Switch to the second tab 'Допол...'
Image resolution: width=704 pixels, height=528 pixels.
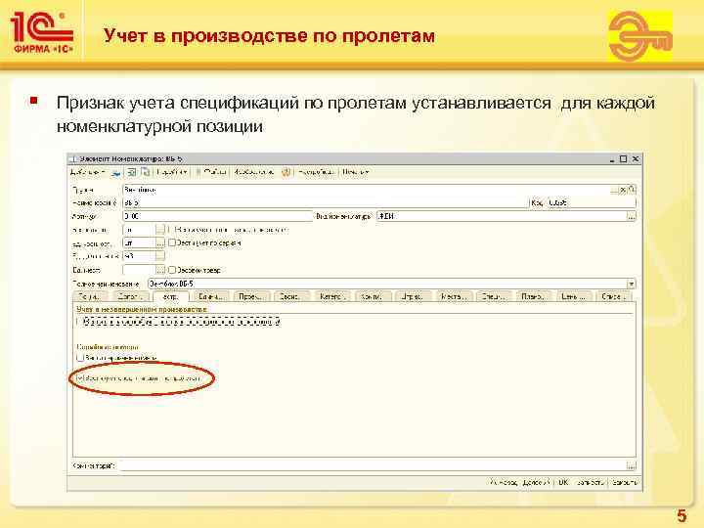[130, 297]
